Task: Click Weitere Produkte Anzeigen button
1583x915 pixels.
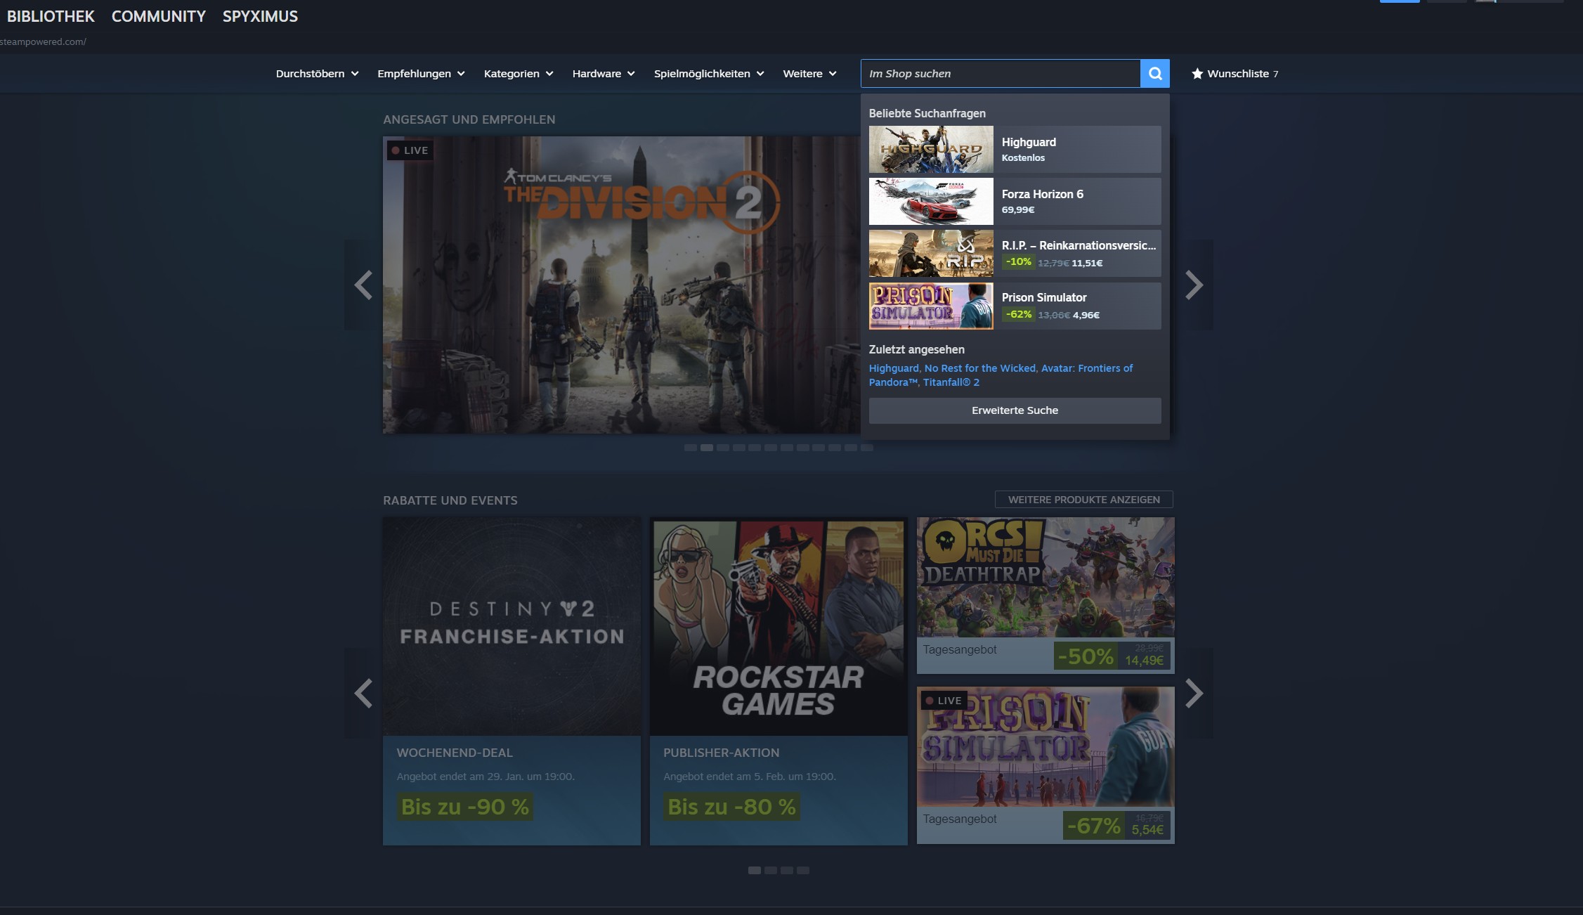Action: pyautogui.click(x=1083, y=500)
